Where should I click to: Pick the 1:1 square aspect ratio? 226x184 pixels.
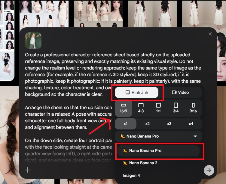pos(158,108)
